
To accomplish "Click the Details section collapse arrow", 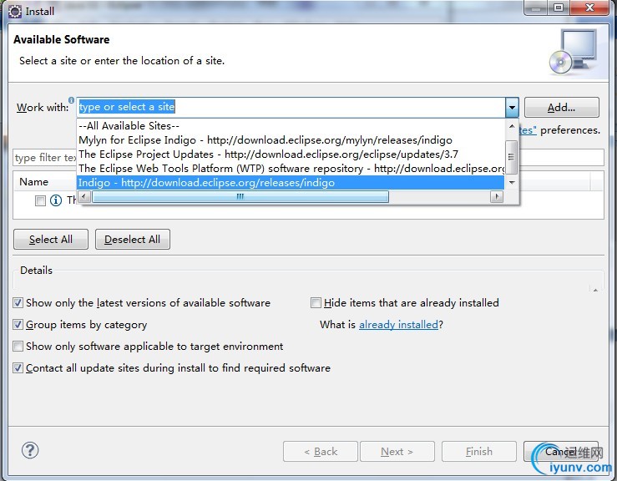I will 595,290.
